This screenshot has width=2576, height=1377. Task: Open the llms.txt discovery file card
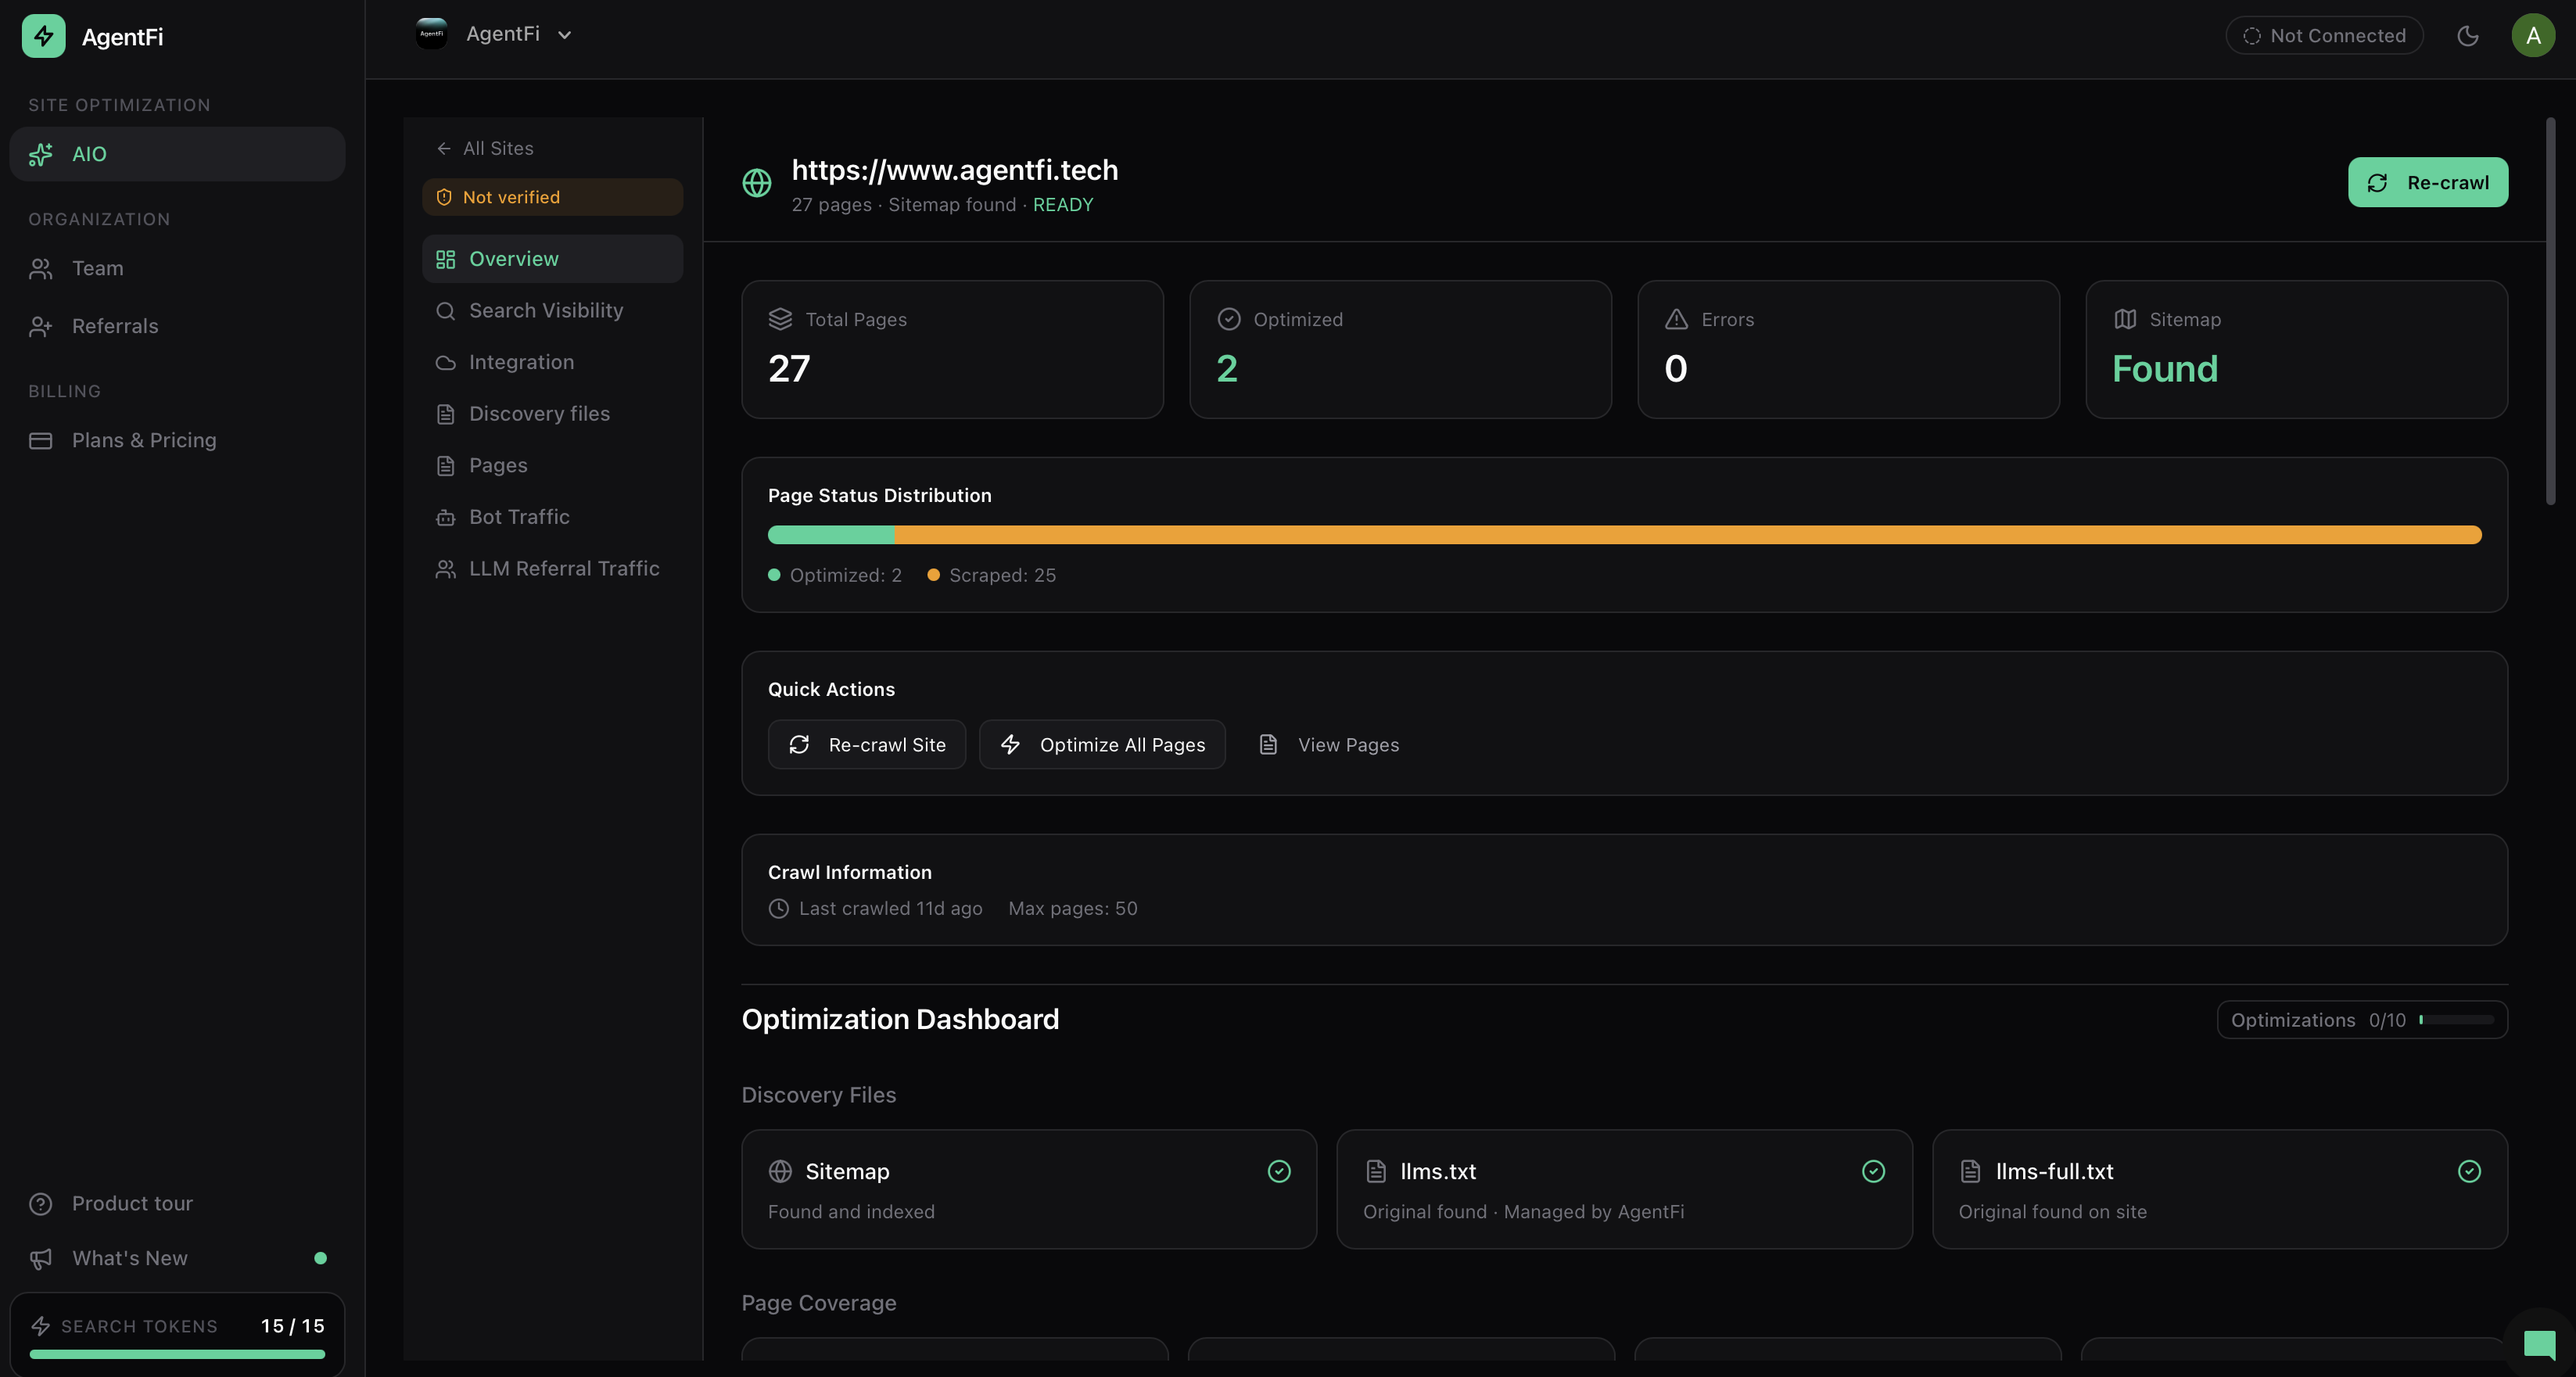pos(1624,1189)
